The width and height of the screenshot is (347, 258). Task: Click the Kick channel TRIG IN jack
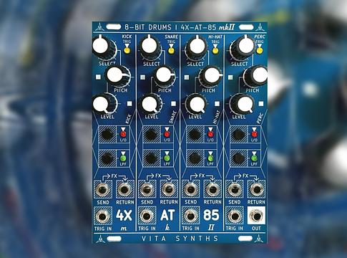(x=103, y=216)
